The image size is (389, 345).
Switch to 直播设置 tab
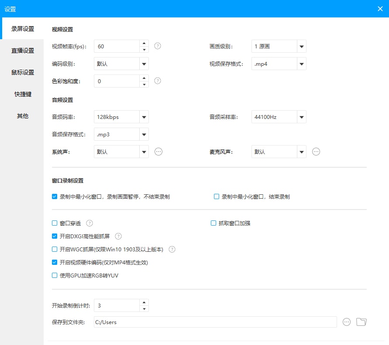point(23,51)
